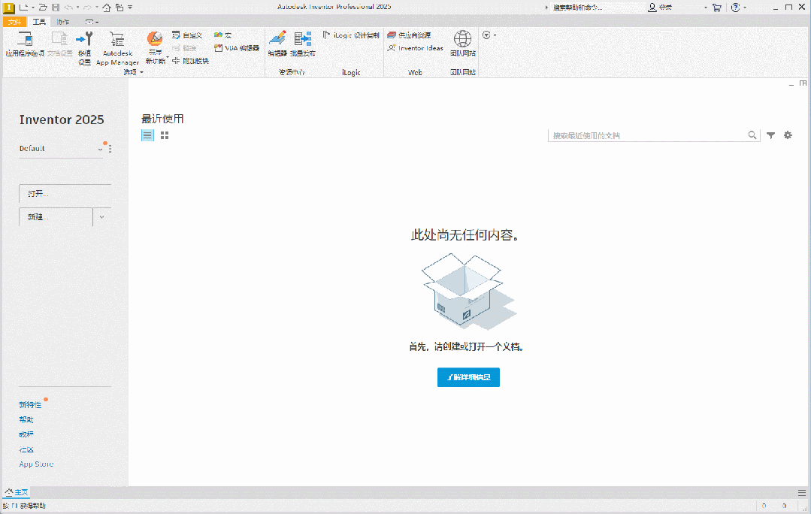This screenshot has width=811, height=514.
Task: Open the Macros (宏) command
Action: (x=223, y=35)
